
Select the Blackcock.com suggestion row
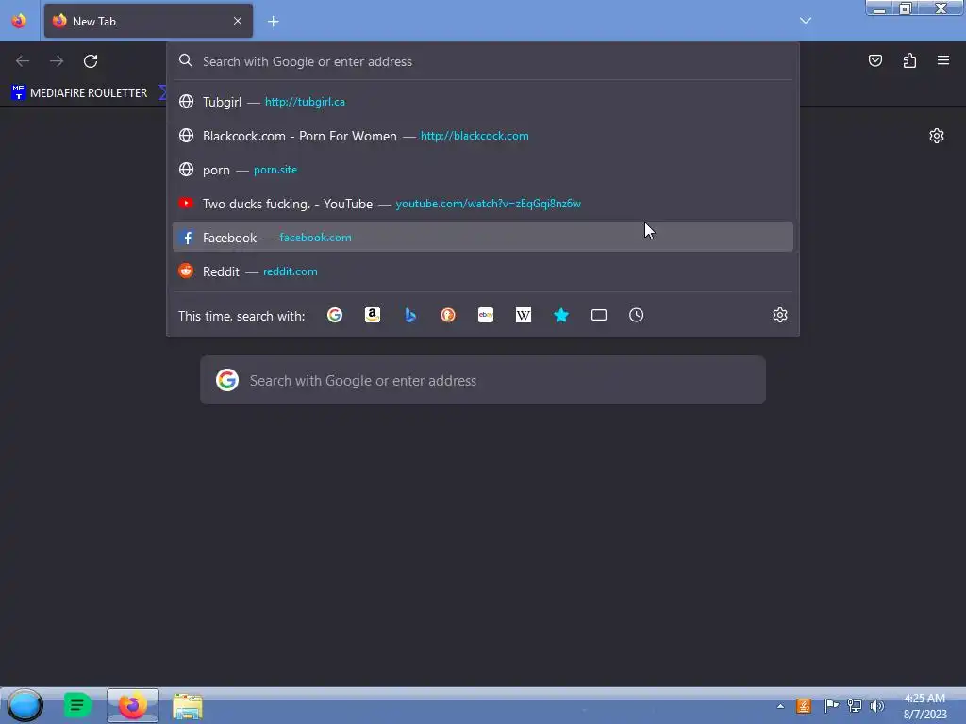click(483, 136)
